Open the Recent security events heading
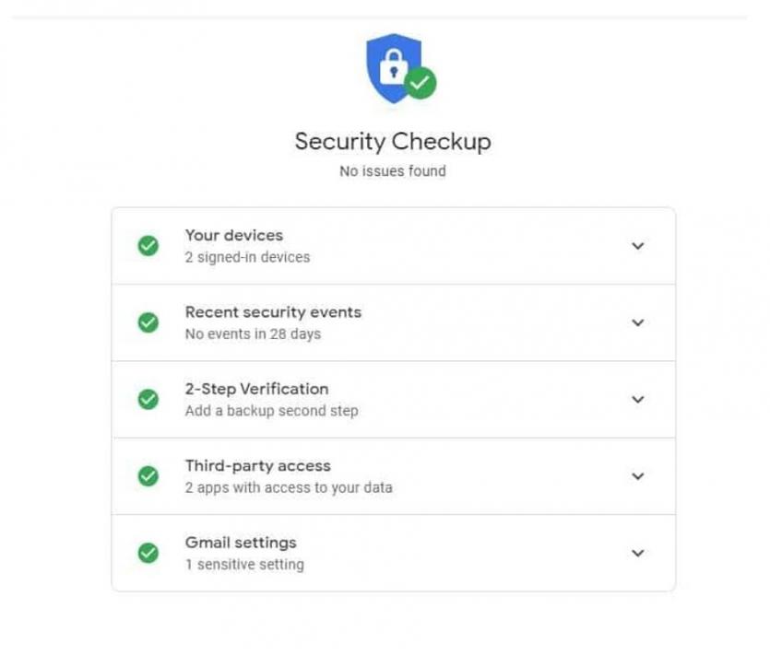 pos(273,312)
